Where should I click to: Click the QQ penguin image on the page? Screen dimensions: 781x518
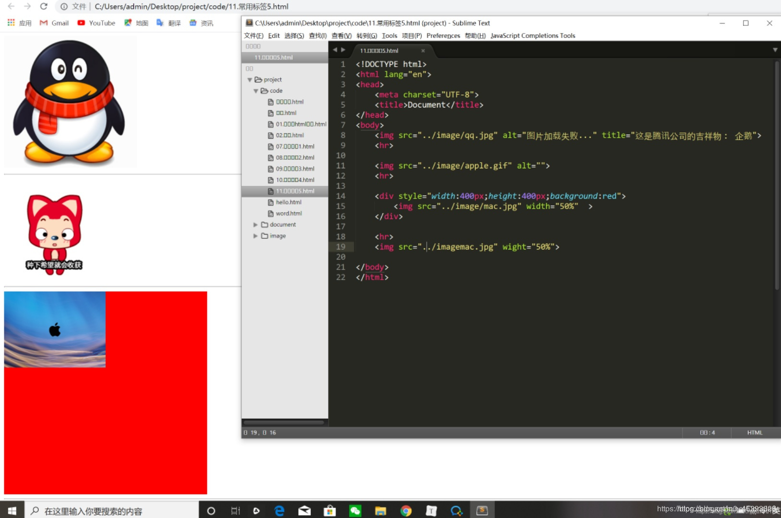tap(70, 102)
